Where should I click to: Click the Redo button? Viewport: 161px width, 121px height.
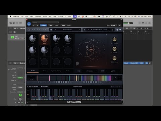(x=69, y=26)
